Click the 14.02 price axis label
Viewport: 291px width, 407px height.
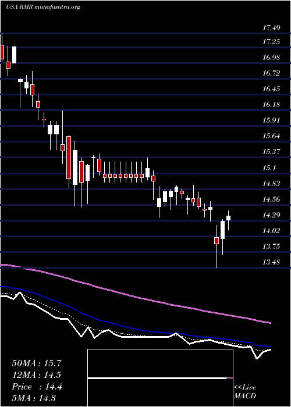coord(271,231)
